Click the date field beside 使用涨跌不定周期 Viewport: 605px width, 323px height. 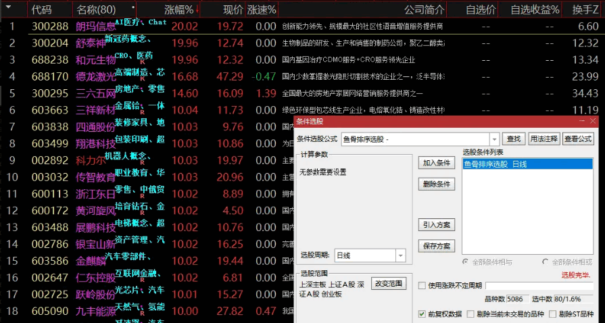[x=539, y=286]
